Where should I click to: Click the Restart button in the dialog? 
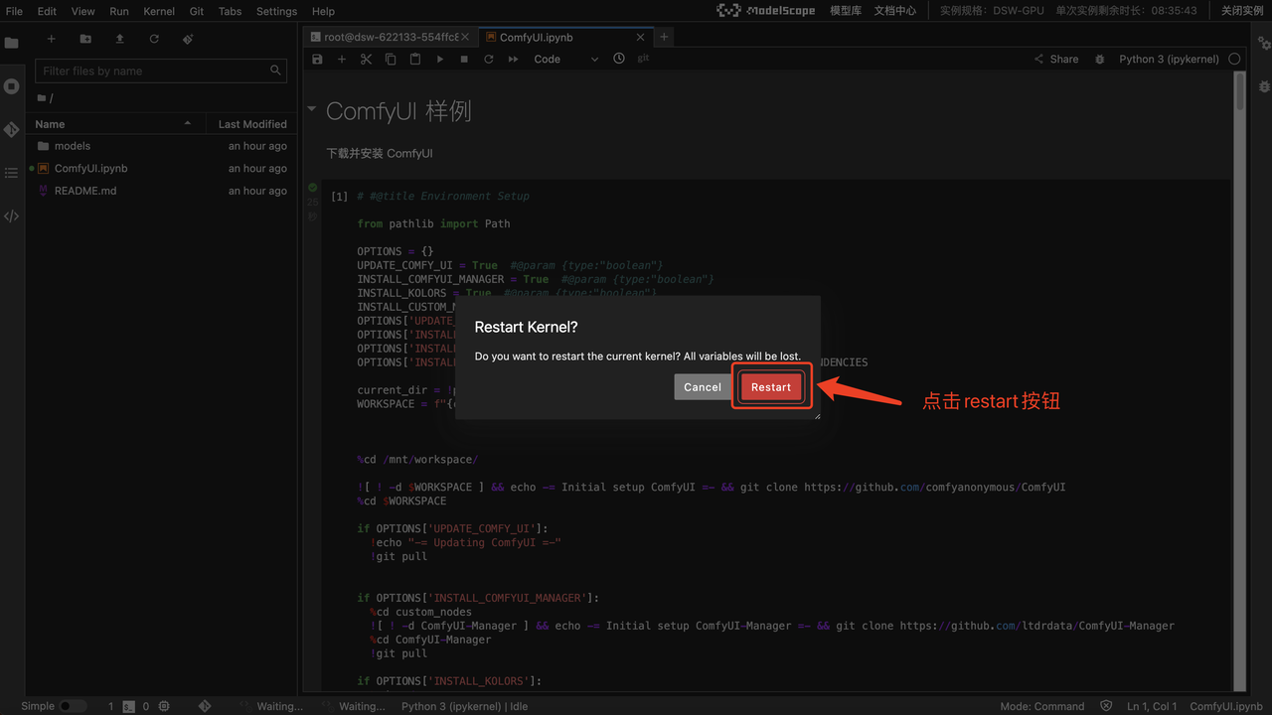(771, 387)
